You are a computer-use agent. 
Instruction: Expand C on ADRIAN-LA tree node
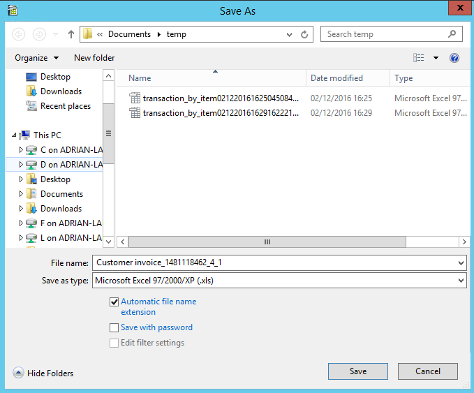click(21, 150)
